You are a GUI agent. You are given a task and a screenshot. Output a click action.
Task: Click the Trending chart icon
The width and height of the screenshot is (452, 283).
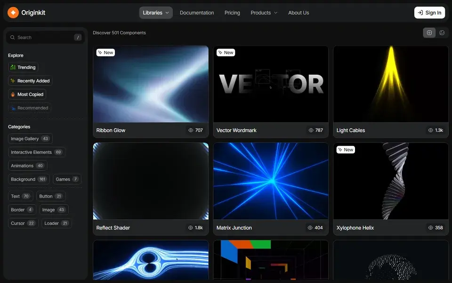[x=13, y=67]
